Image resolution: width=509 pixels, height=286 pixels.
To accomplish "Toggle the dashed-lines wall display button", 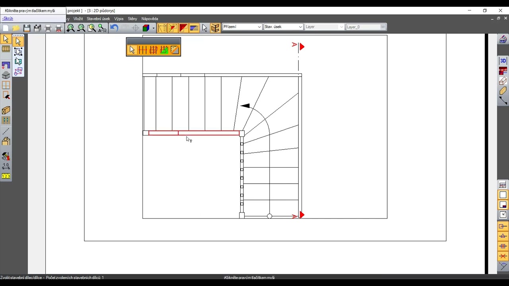I will [x=162, y=28].
